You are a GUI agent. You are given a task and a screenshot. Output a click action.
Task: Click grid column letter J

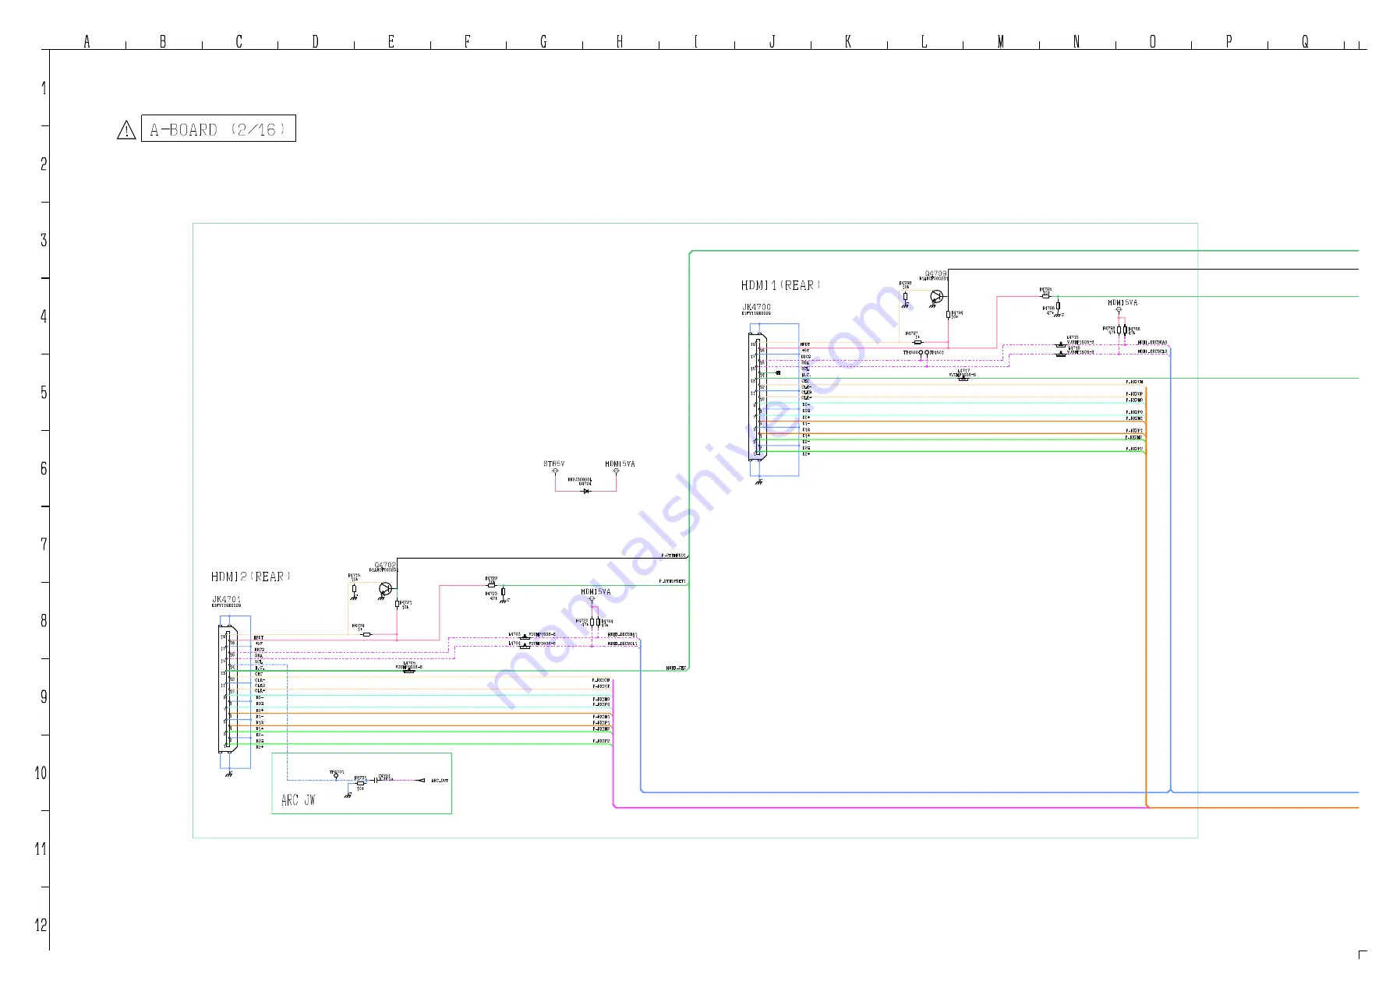pos(772,41)
